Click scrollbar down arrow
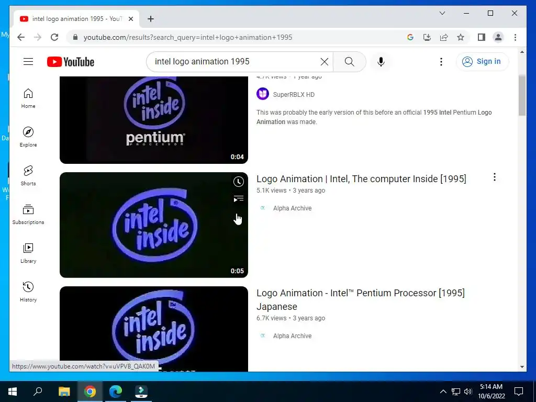Screen dimensions: 536x402 tap(522, 367)
